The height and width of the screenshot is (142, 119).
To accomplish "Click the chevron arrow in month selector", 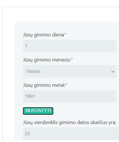I will (113, 71).
